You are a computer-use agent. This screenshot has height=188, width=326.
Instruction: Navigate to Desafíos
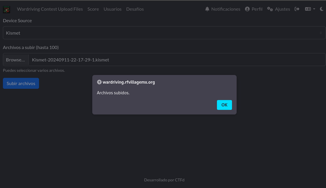pos(135,9)
